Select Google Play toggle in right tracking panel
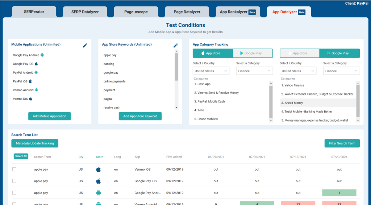Image resolution: width=371 pixels, height=205 pixels. tap(339, 53)
